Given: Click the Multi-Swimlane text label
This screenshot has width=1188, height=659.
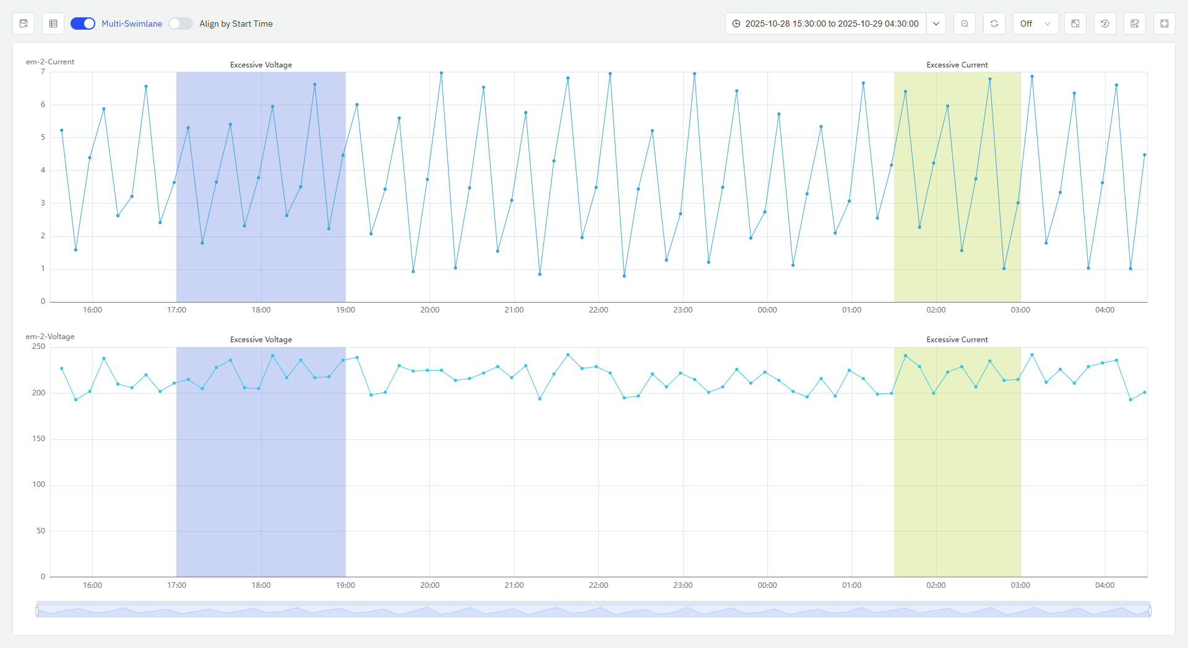Looking at the screenshot, I should tap(132, 24).
